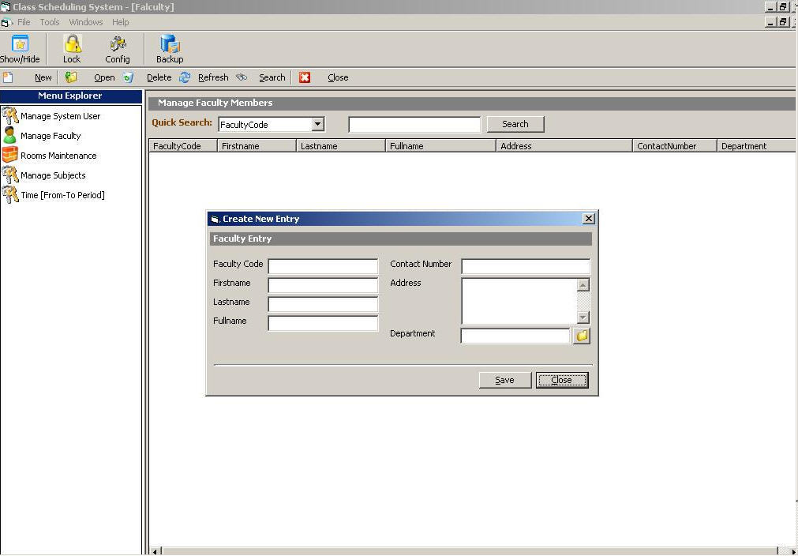This screenshot has width=798, height=556.
Task: Close the Create New Entry dialog with X
Action: tap(588, 219)
